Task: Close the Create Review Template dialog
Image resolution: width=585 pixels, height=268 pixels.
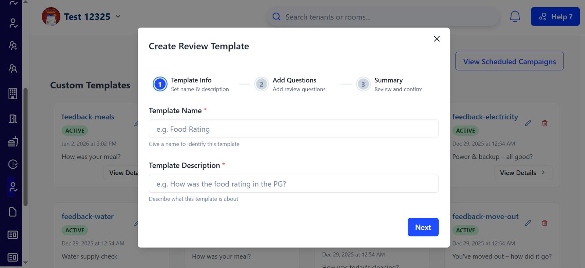Action: pyautogui.click(x=436, y=39)
